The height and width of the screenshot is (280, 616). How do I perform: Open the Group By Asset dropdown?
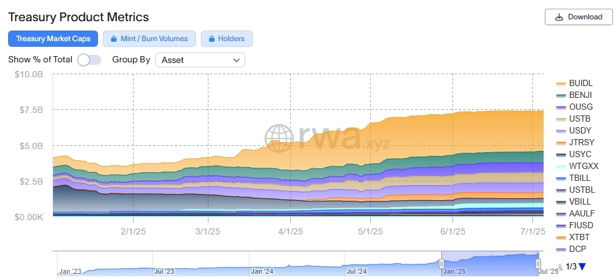(200, 60)
